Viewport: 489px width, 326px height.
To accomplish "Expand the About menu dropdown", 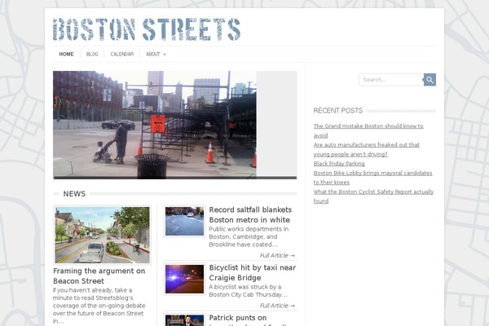I will point(156,55).
